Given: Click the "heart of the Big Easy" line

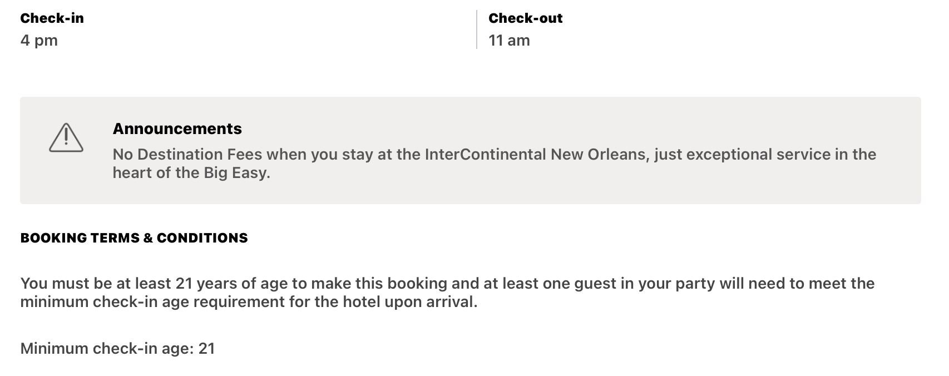Looking at the screenshot, I should pos(191,173).
